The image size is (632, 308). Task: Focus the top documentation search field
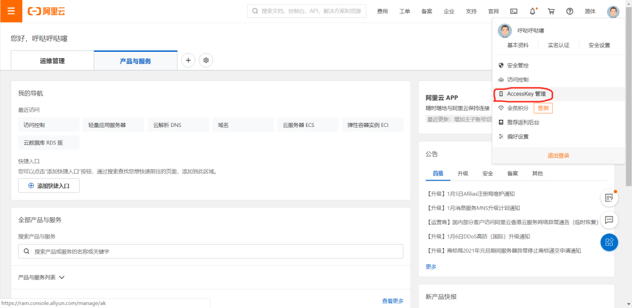307,11
